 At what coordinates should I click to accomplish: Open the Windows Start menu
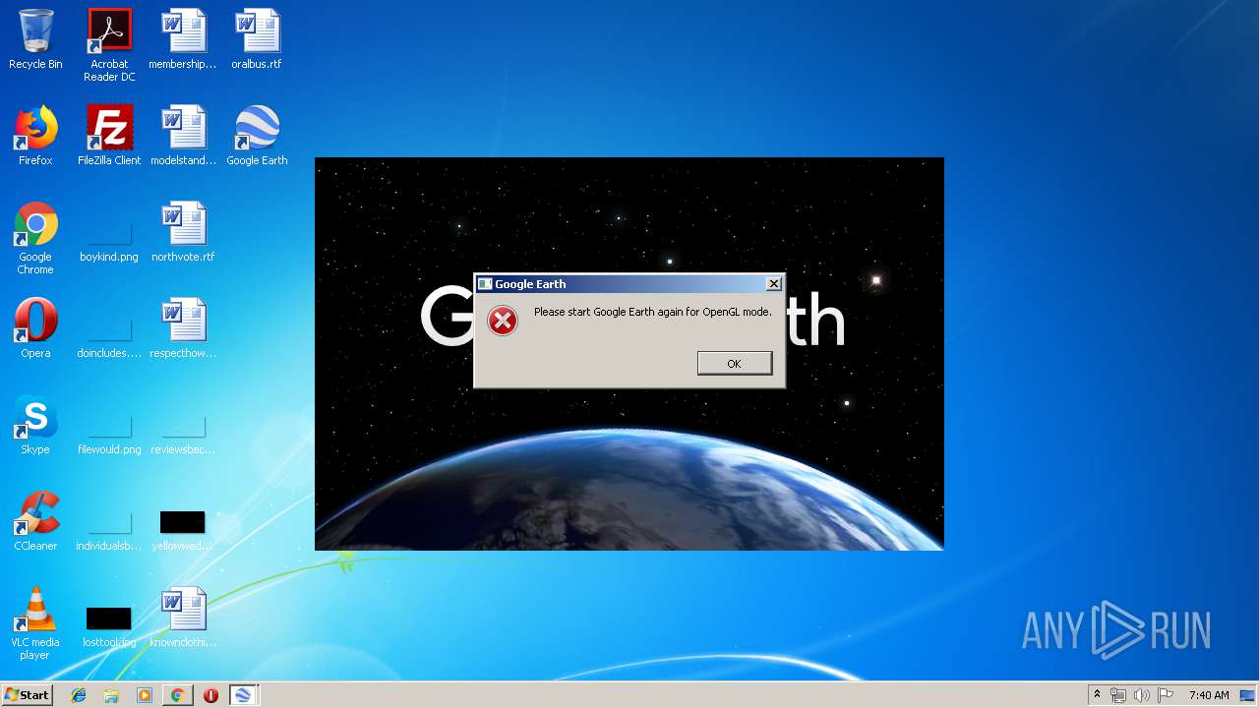click(27, 695)
